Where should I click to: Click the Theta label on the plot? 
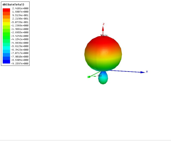pos(104,35)
